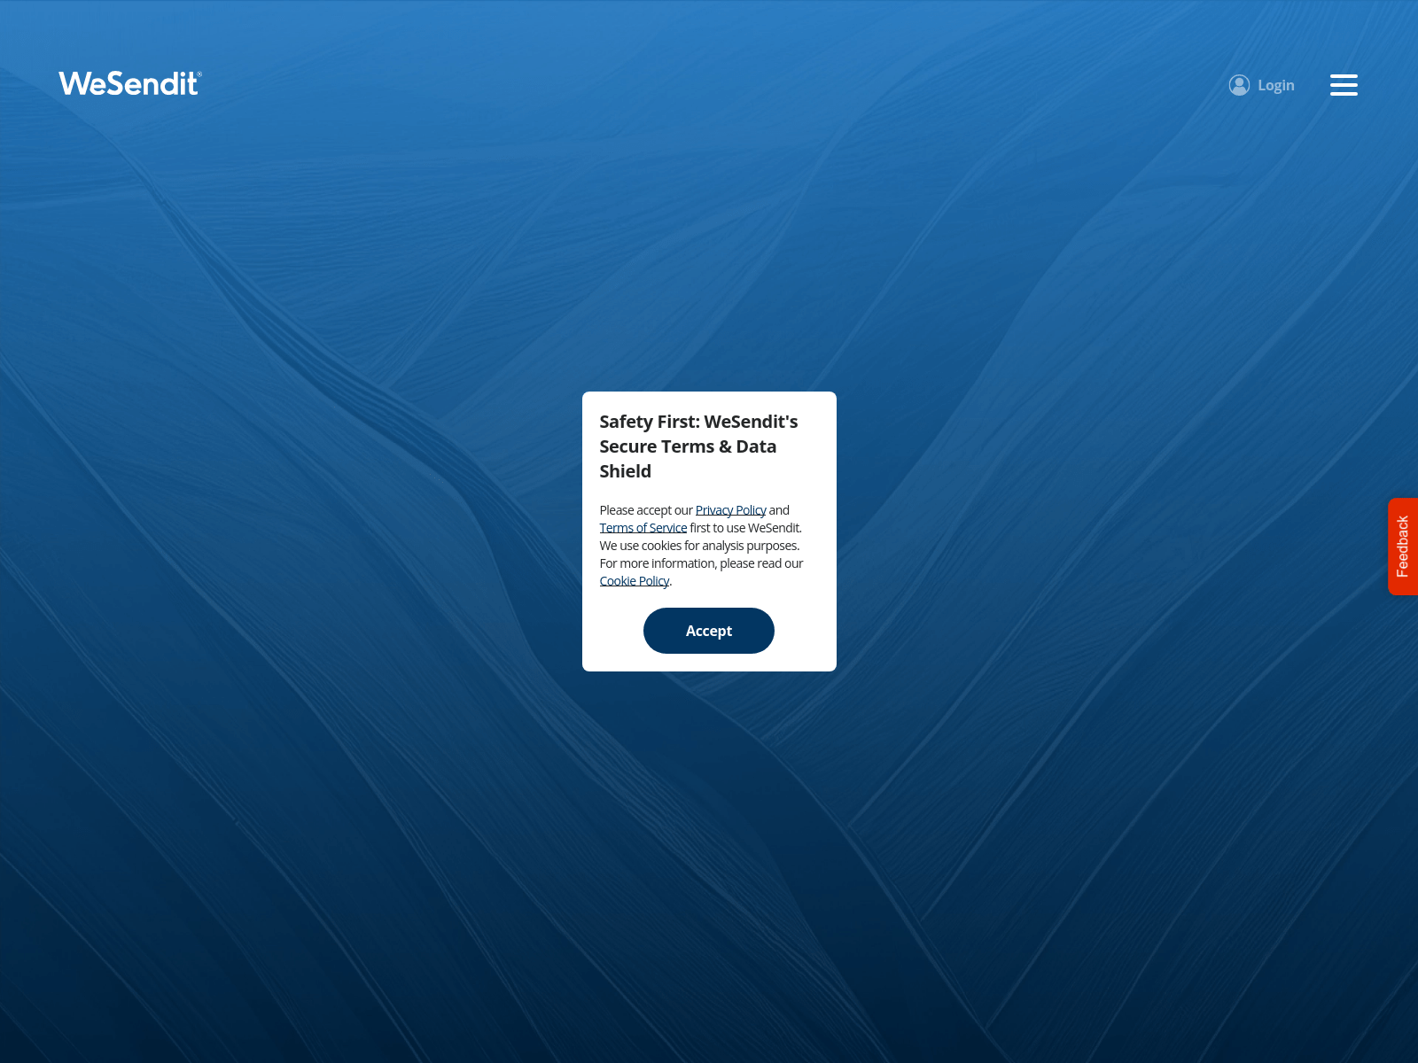Image resolution: width=1418 pixels, height=1063 pixels.
Task: Click the dialog heading 'Safety First: WeSendit's Secure Terms & Data Shield'
Action: point(699,446)
